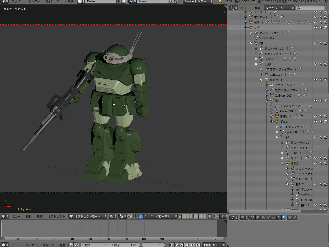329x247 pixels.
Task: Open the Object Constraints tab (chain icon)
Action: (x=268, y=218)
